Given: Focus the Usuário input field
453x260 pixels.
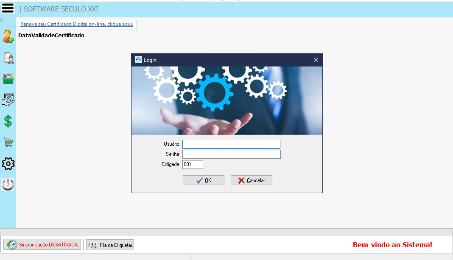Looking at the screenshot, I should [231, 144].
